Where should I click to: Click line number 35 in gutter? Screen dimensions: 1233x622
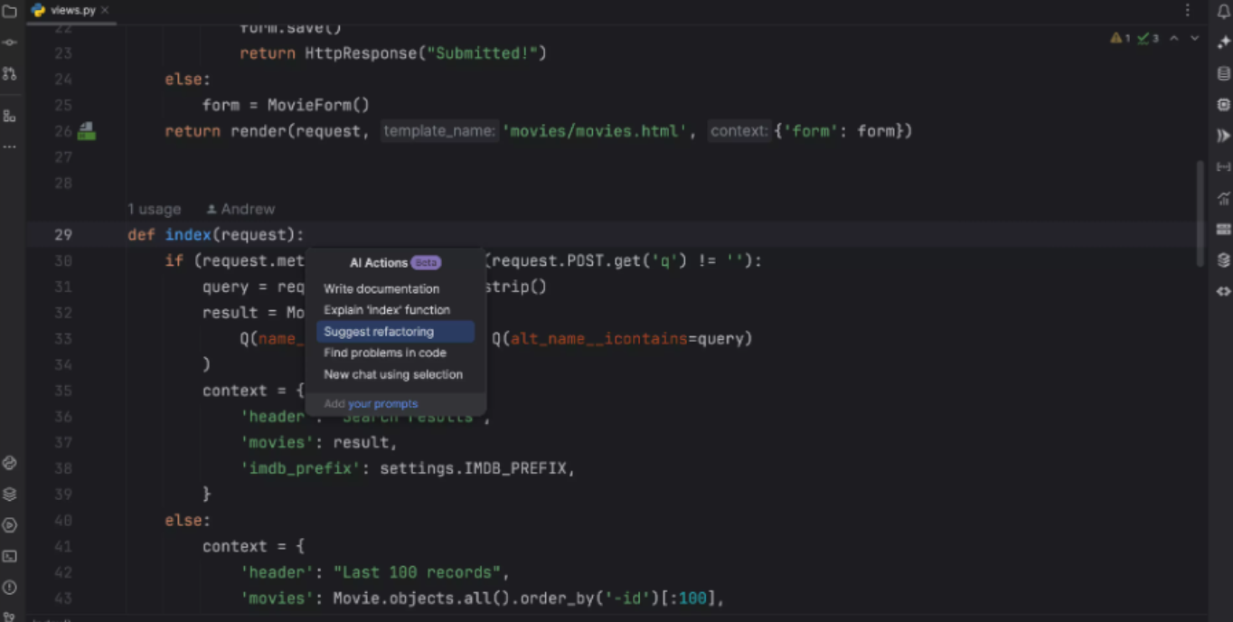pos(62,391)
